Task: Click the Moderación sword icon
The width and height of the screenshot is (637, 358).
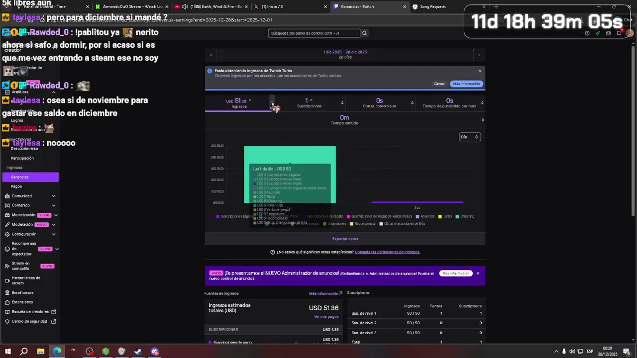Action: (7, 225)
